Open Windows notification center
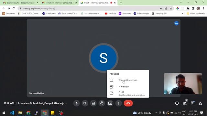207x116 pixels. [x=202, y=113]
